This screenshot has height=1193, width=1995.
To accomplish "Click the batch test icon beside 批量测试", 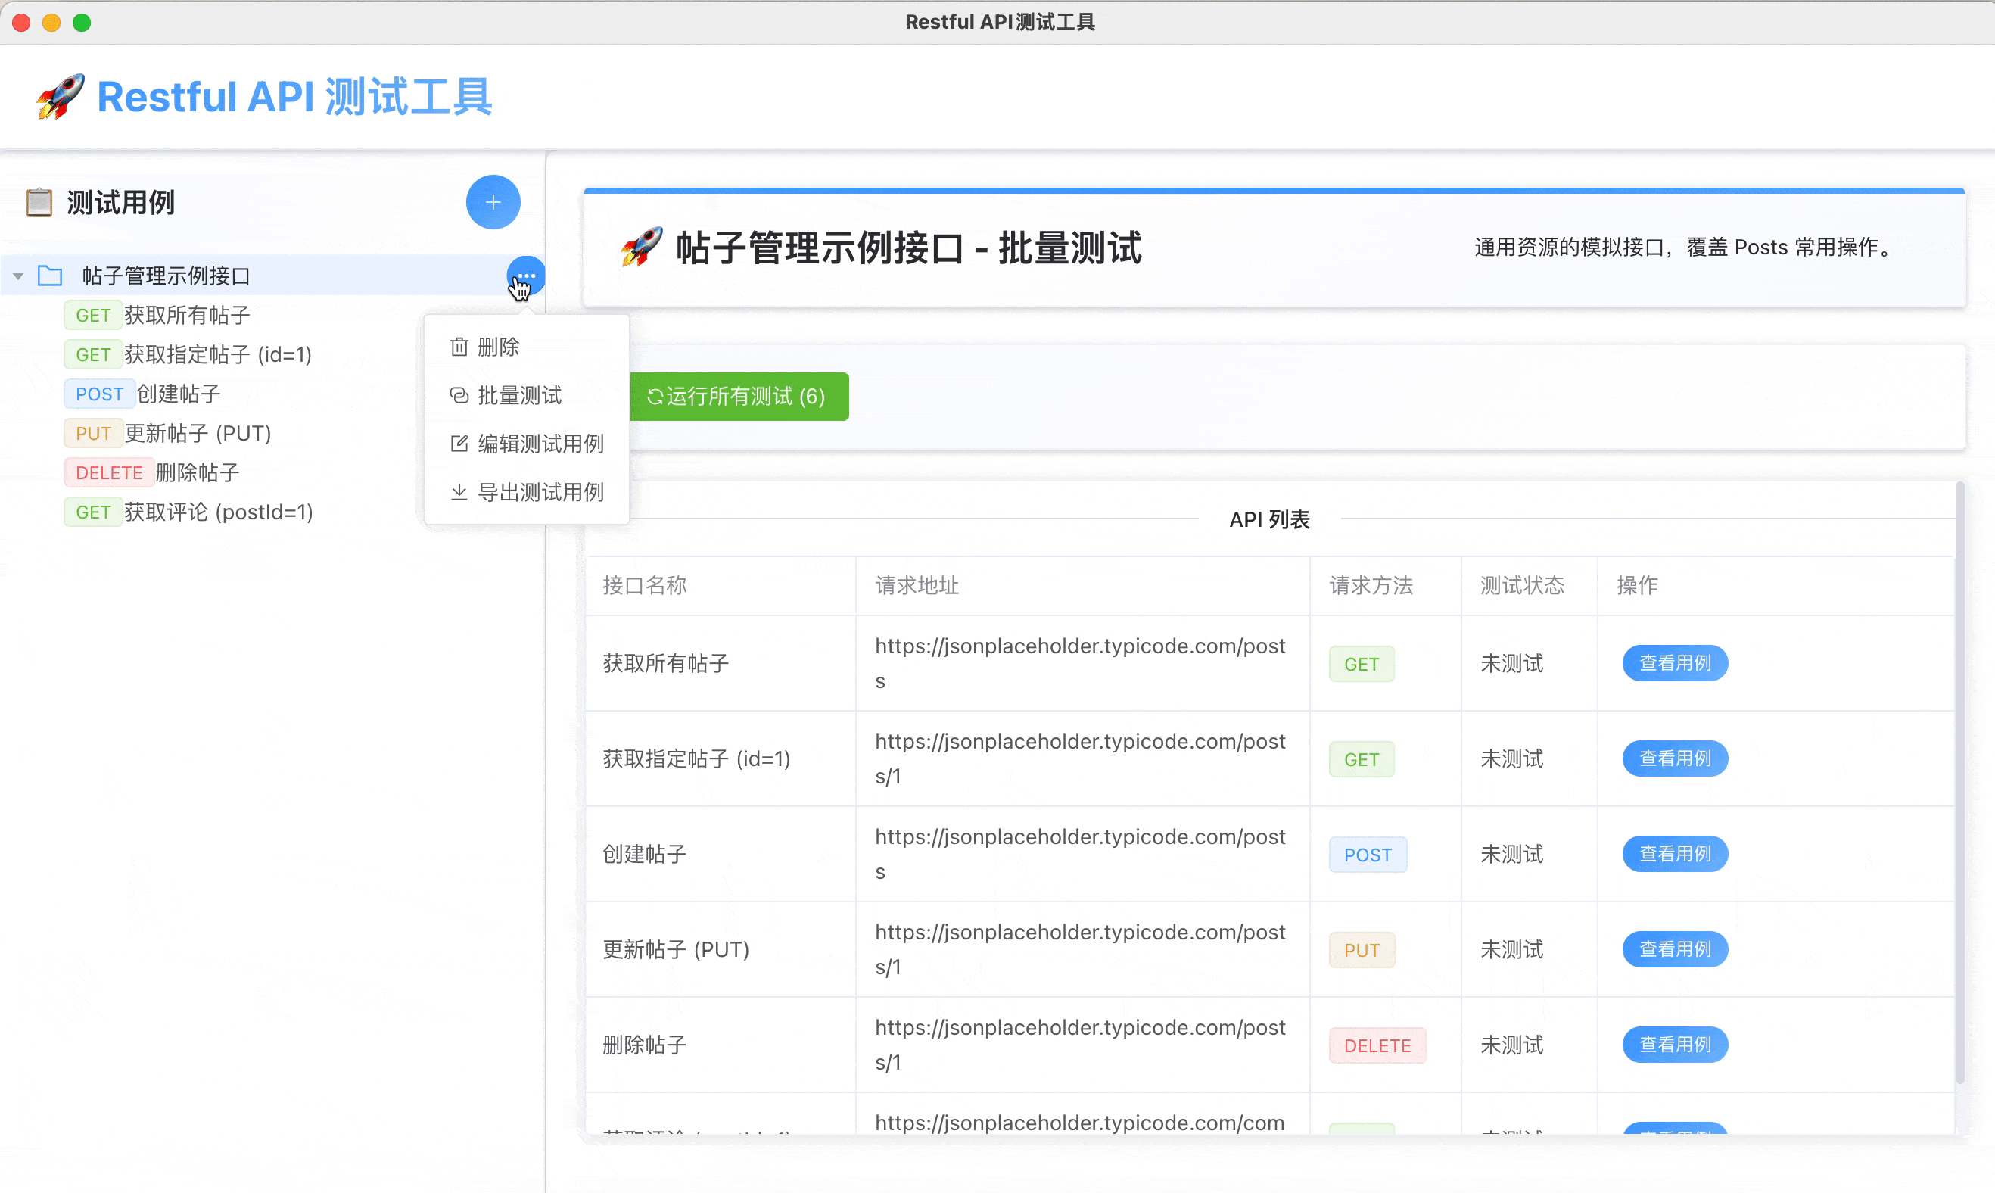I will [458, 394].
